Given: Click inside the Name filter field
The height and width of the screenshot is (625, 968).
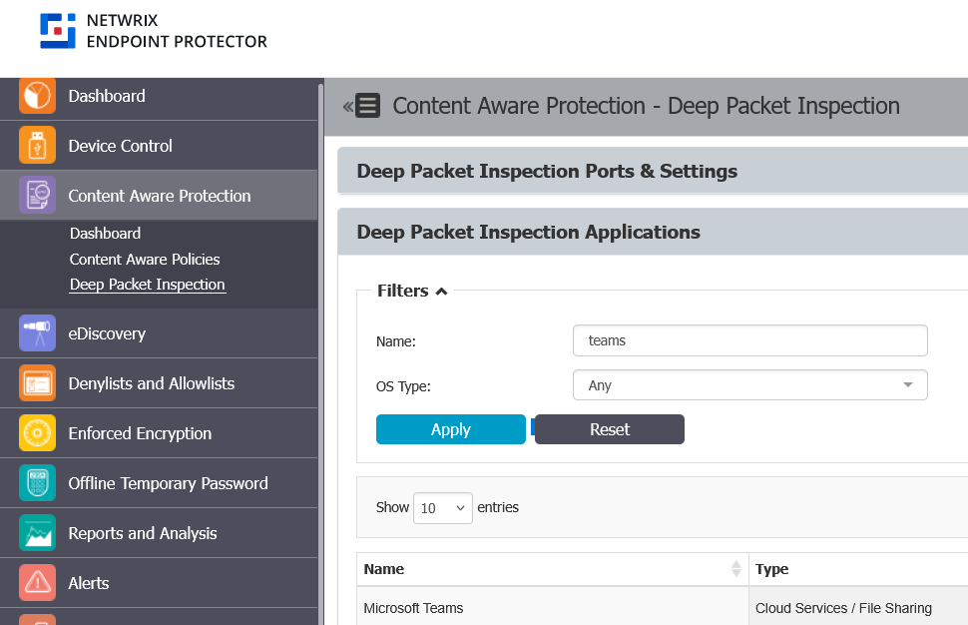Looking at the screenshot, I should [x=749, y=339].
